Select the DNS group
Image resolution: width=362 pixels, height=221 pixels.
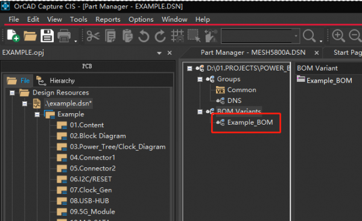234,101
